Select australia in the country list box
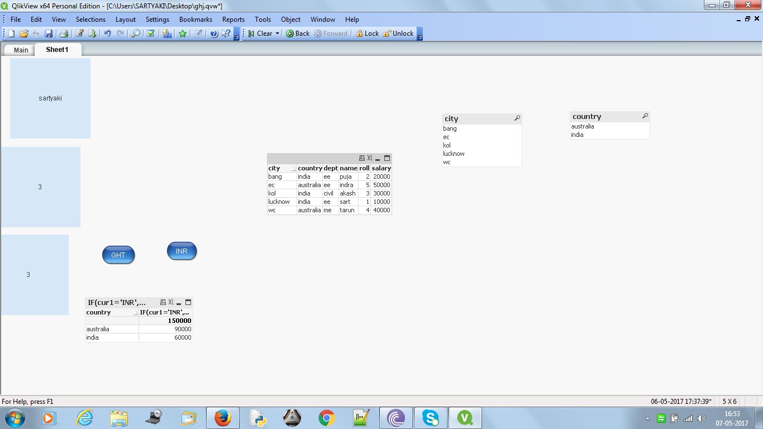This screenshot has width=763, height=429. (x=610, y=126)
